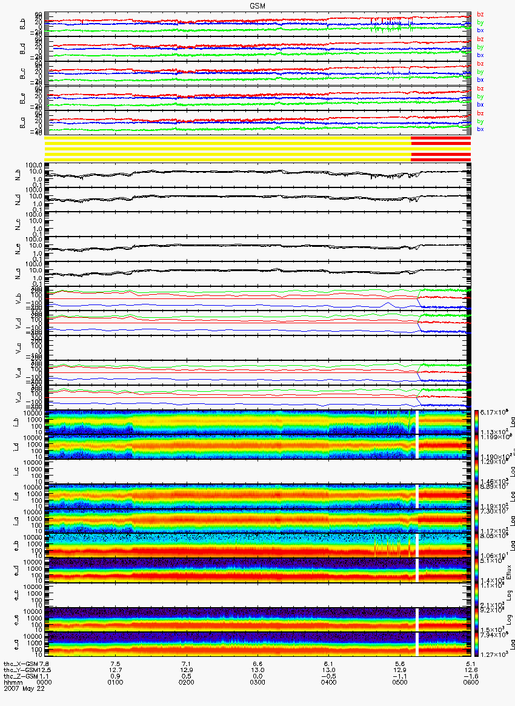Click the thc_Y-GSM row label
The height and width of the screenshot is (706, 515).
coord(21,670)
